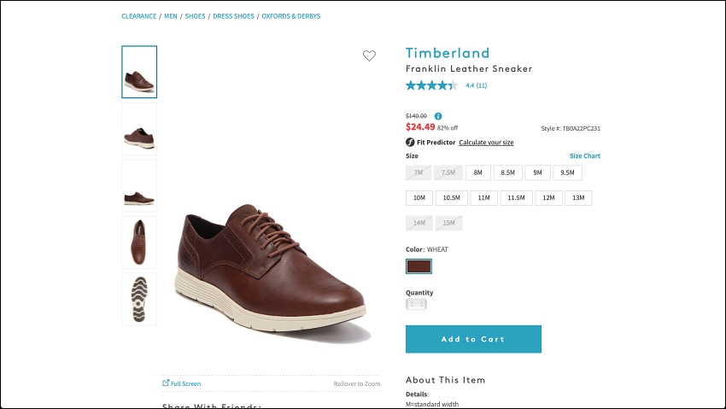Click Calculate your size link

point(486,143)
